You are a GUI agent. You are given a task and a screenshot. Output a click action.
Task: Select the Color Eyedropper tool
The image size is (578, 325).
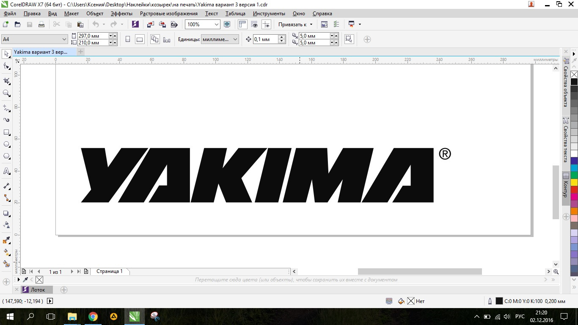(x=7, y=240)
